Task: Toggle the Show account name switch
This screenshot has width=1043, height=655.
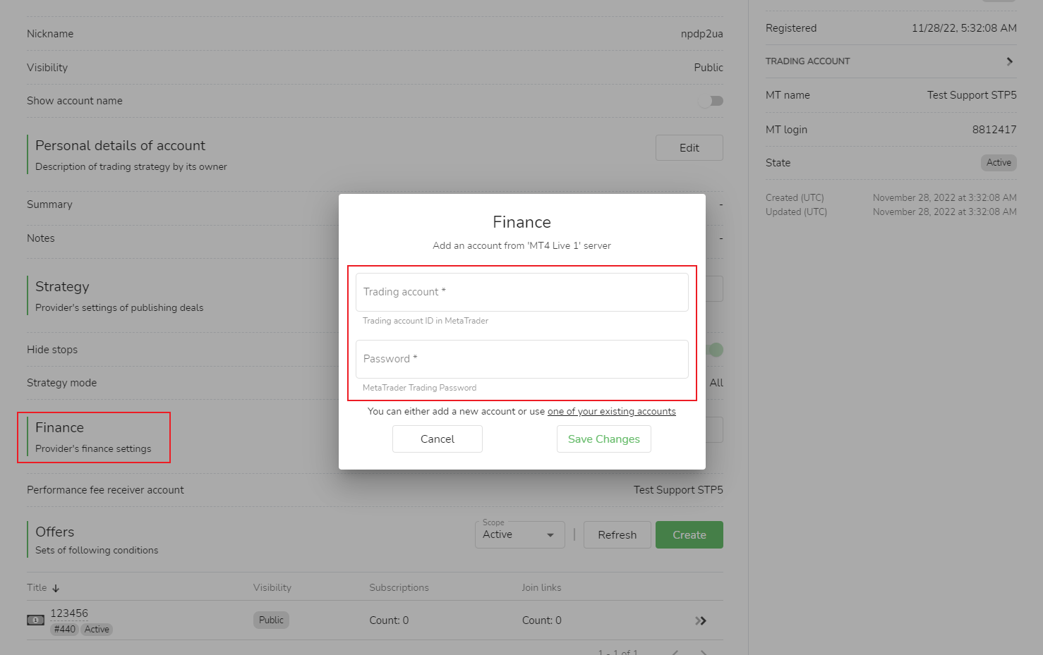Action: click(711, 101)
